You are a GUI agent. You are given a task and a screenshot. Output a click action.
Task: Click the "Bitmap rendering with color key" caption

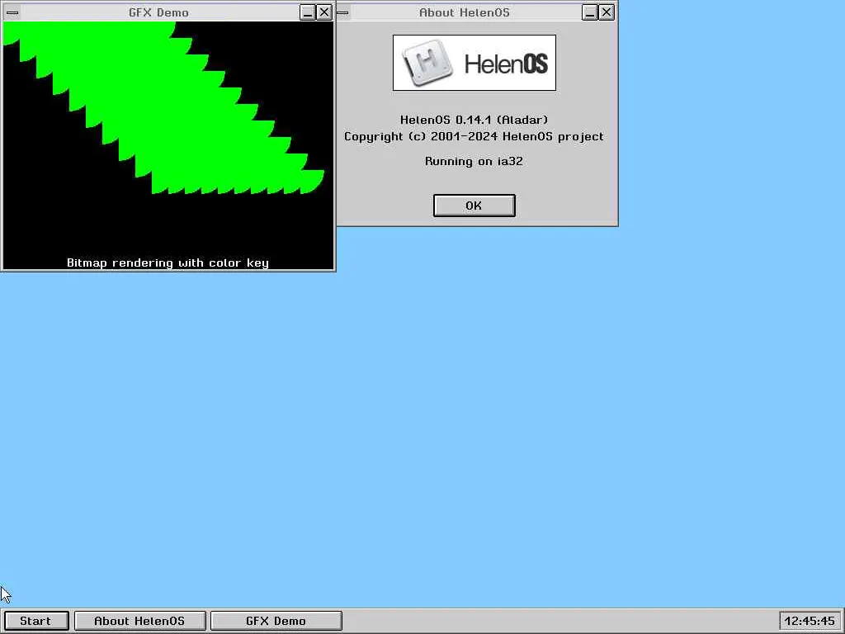168,263
